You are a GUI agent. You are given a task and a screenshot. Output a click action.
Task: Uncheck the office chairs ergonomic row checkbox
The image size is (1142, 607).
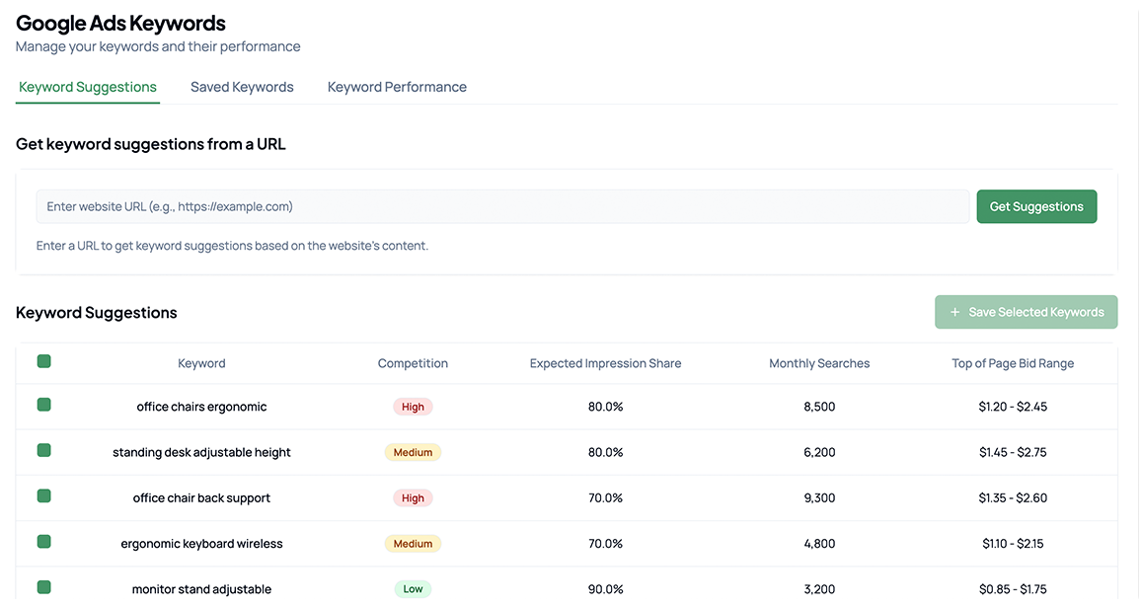43,405
